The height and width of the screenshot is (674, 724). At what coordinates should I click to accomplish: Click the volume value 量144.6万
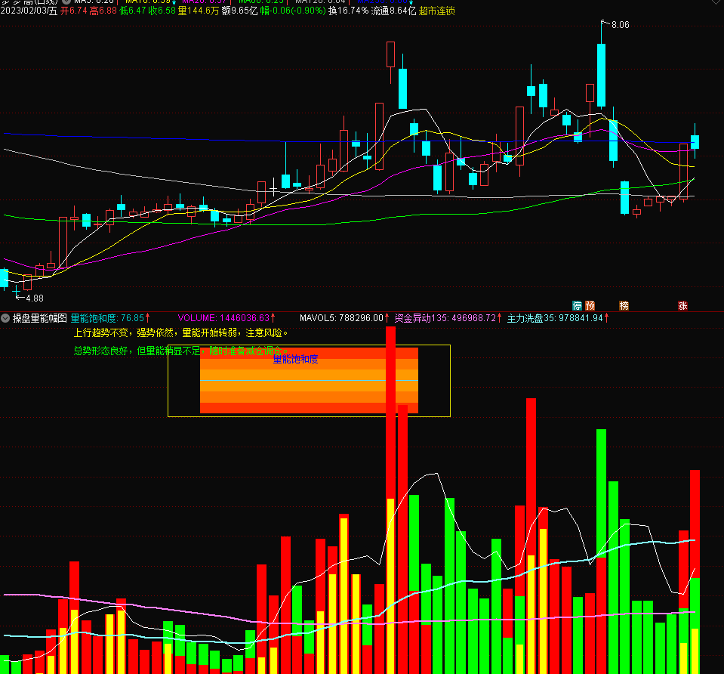pos(198,11)
